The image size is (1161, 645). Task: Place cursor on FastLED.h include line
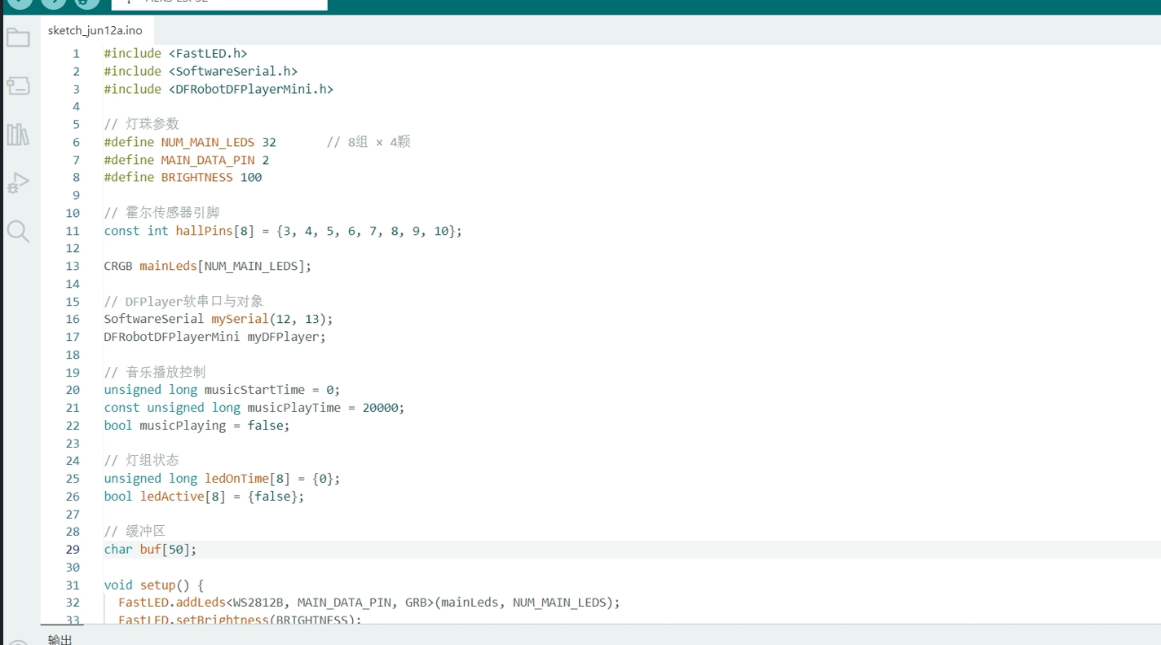(x=175, y=54)
